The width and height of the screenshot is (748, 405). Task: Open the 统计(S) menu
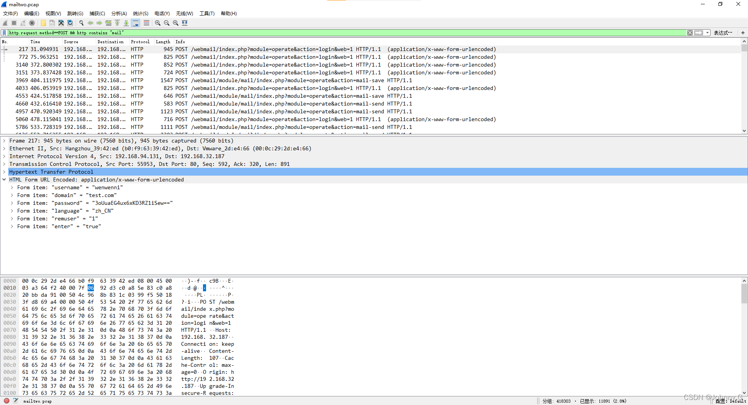141,14
